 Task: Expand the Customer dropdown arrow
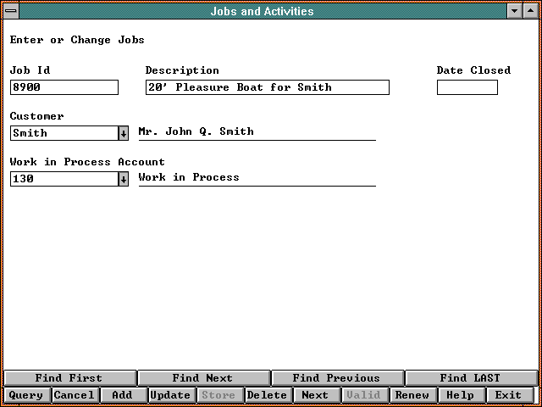click(x=123, y=133)
